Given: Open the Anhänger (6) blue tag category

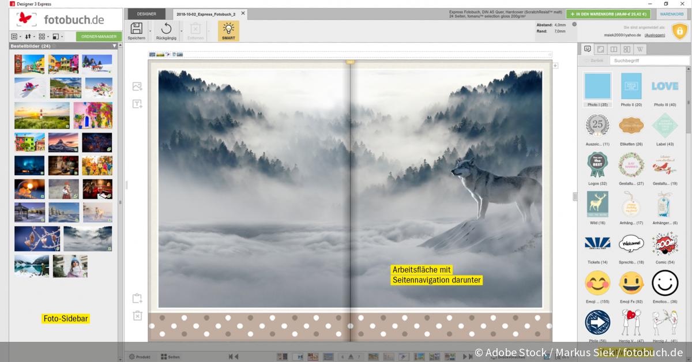Looking at the screenshot, I should pyautogui.click(x=664, y=208).
